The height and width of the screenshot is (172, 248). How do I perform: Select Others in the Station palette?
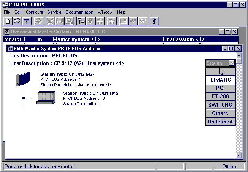tap(221, 113)
